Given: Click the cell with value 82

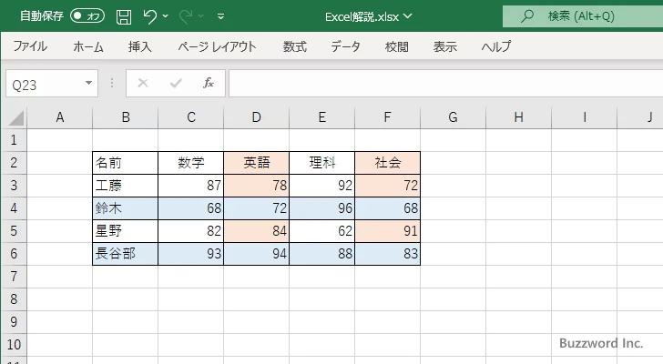Looking at the screenshot, I should 190,231.
